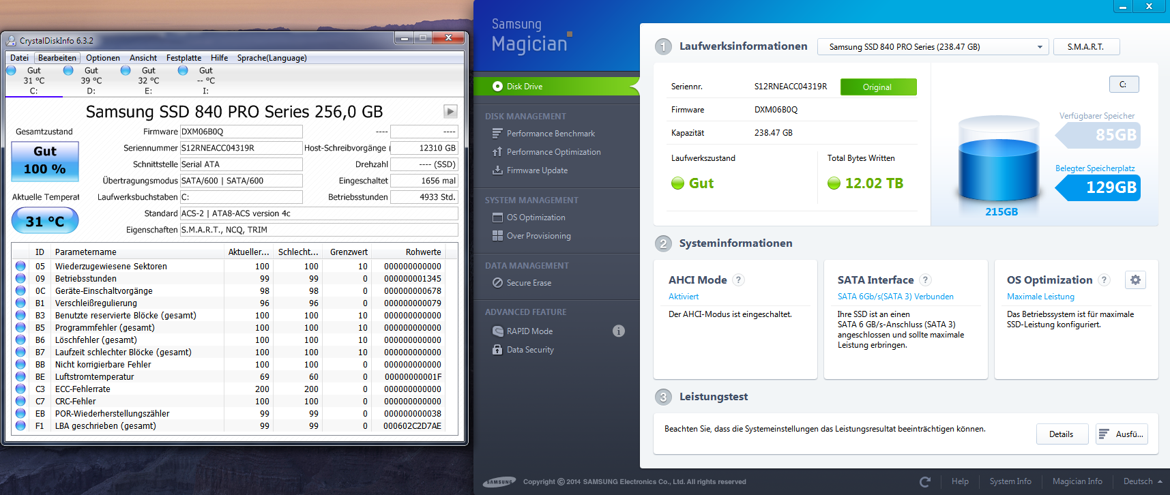
Task: Click the RAPID Mode icon
Action: click(497, 331)
